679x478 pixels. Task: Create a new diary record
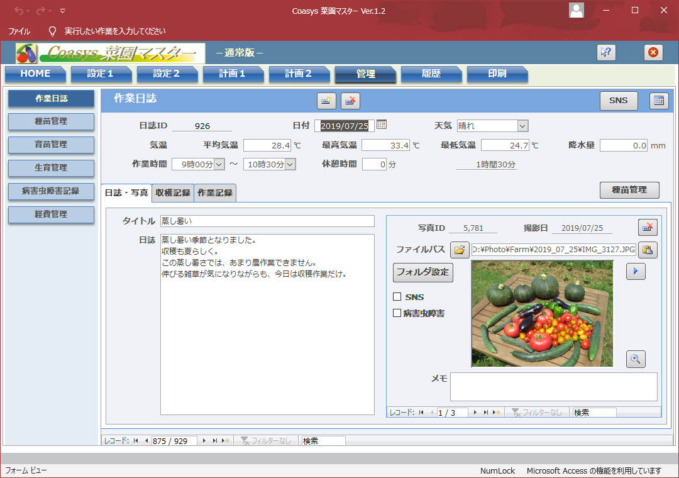click(x=326, y=101)
